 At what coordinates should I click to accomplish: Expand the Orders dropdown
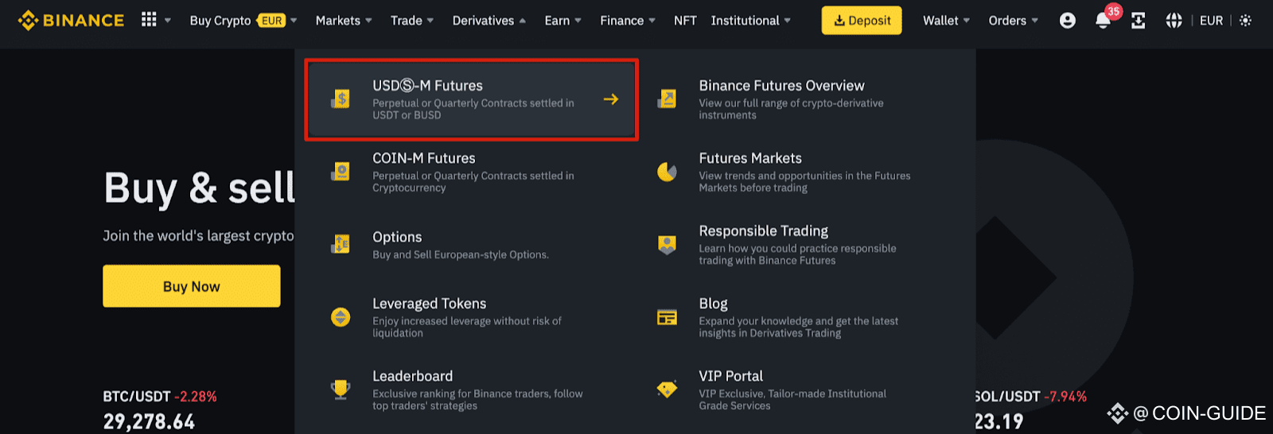1013,21
